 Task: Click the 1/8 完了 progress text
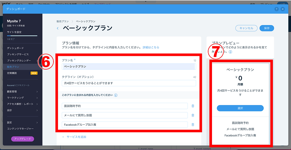pos(11,39)
